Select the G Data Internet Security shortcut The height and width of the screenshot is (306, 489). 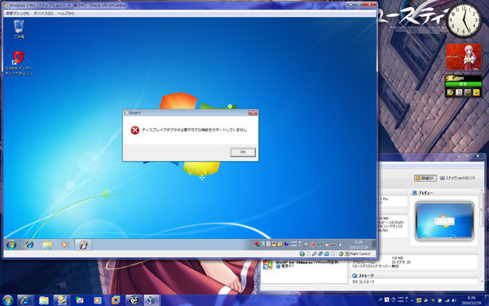pos(19,64)
